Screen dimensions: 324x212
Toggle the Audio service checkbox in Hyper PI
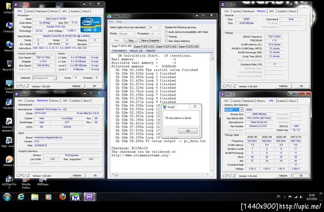(166, 32)
